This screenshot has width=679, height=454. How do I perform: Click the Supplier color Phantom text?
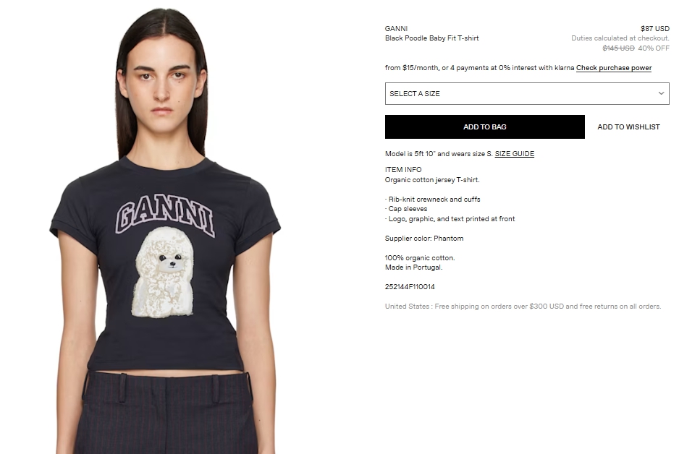click(424, 239)
